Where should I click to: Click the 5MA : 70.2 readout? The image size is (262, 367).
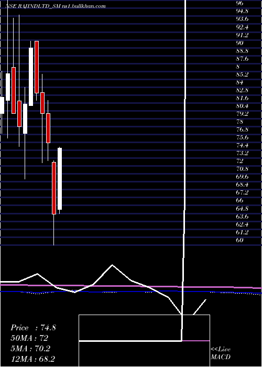point(30,349)
